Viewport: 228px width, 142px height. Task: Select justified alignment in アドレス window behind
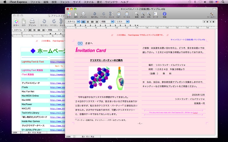click(x=39, y=30)
